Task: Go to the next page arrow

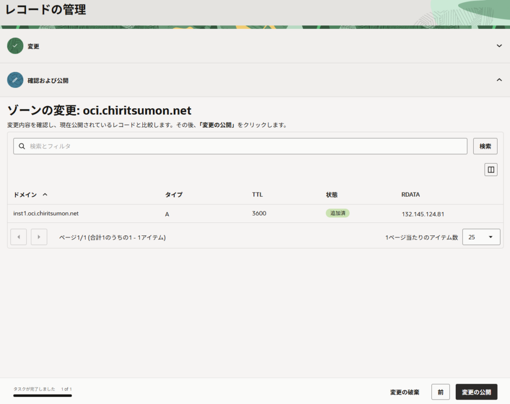Action: (x=39, y=237)
